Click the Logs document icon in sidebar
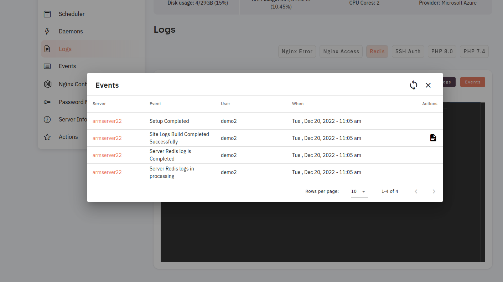The height and width of the screenshot is (282, 503). pyautogui.click(x=47, y=49)
